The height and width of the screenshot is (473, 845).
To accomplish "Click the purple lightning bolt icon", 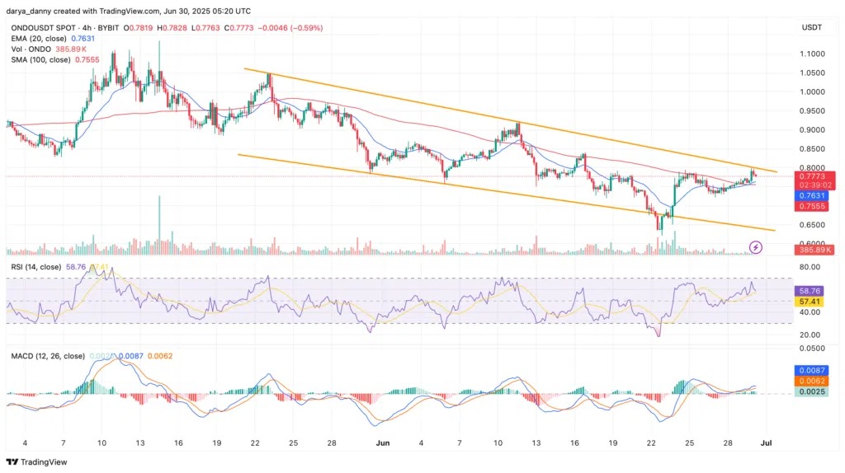I will pos(755,246).
